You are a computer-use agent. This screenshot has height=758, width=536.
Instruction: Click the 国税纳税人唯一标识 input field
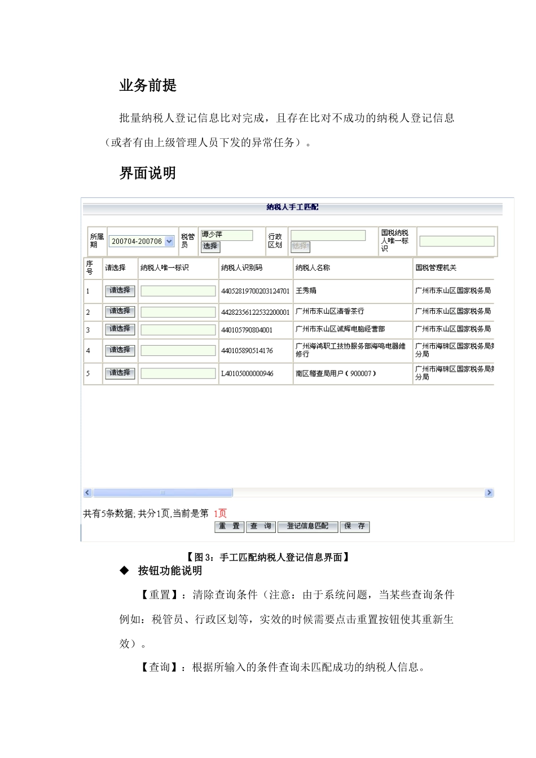pyautogui.click(x=457, y=241)
